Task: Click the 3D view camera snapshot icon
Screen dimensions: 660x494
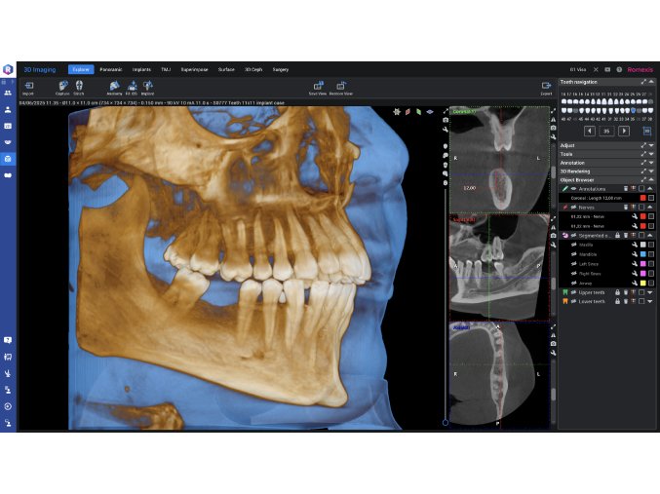Action: pyautogui.click(x=446, y=121)
